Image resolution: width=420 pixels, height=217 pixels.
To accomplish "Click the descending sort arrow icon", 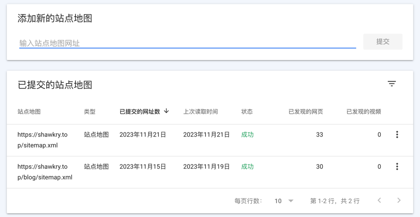I will pyautogui.click(x=166, y=111).
